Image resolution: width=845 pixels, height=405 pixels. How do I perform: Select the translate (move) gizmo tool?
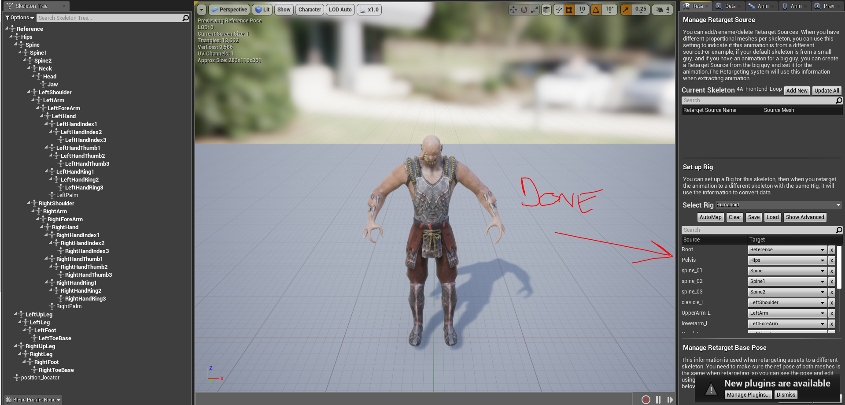coord(513,10)
